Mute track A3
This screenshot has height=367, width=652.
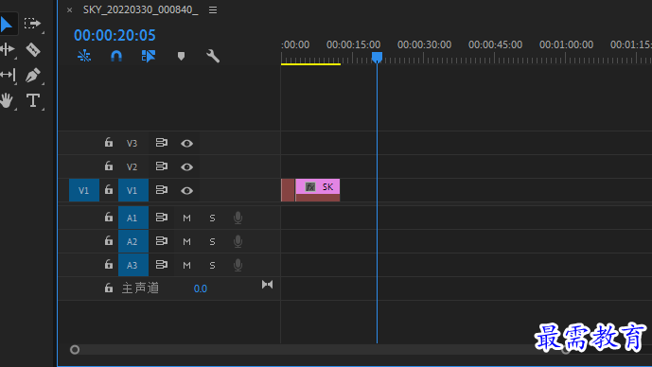[x=186, y=265]
